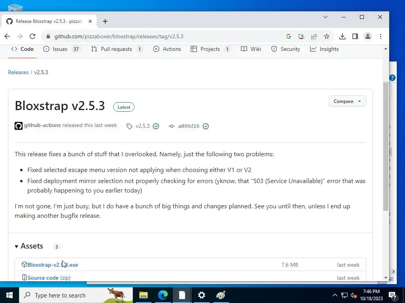This screenshot has height=303, width=405.
Task: Launch Microsoft Edge from the taskbar
Action: click(x=163, y=295)
